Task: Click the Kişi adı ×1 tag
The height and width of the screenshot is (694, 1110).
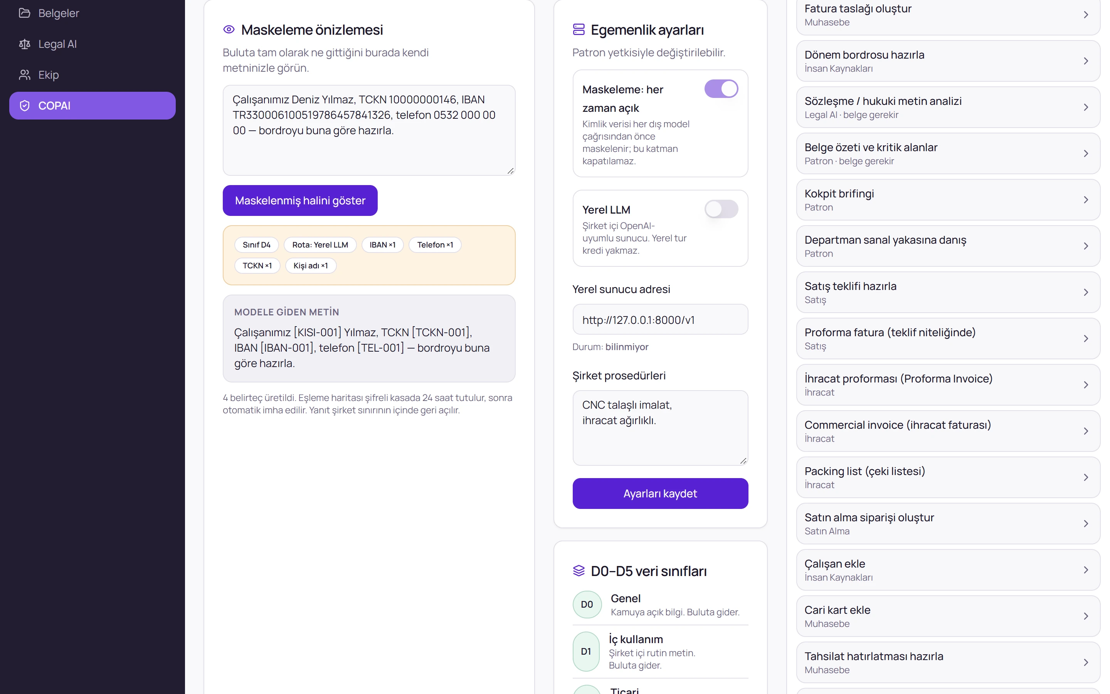Action: coord(311,266)
